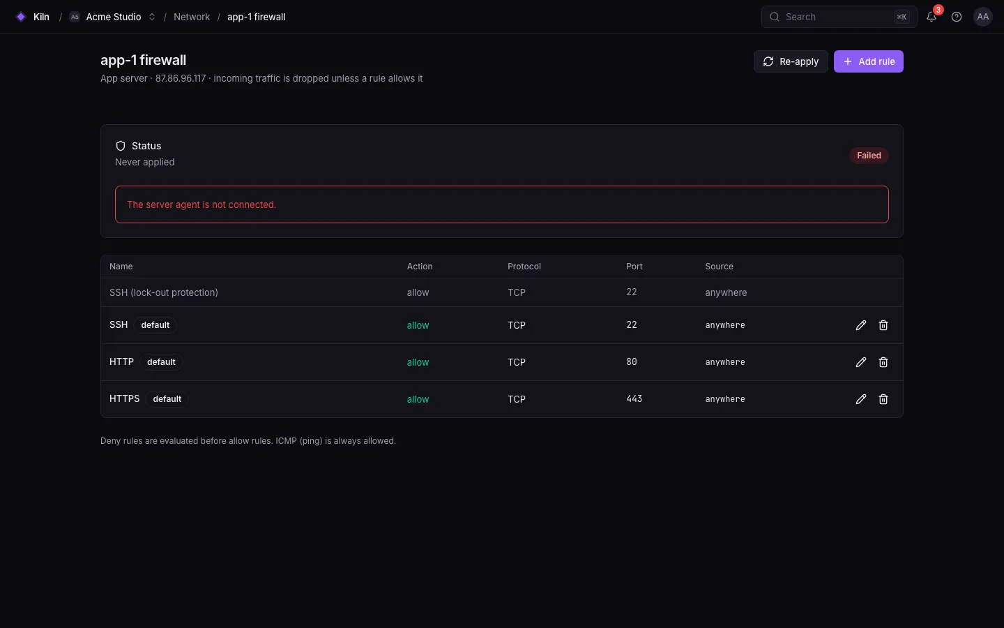
Task: Click the ⌘K shortcut badge in search
Action: click(x=902, y=17)
